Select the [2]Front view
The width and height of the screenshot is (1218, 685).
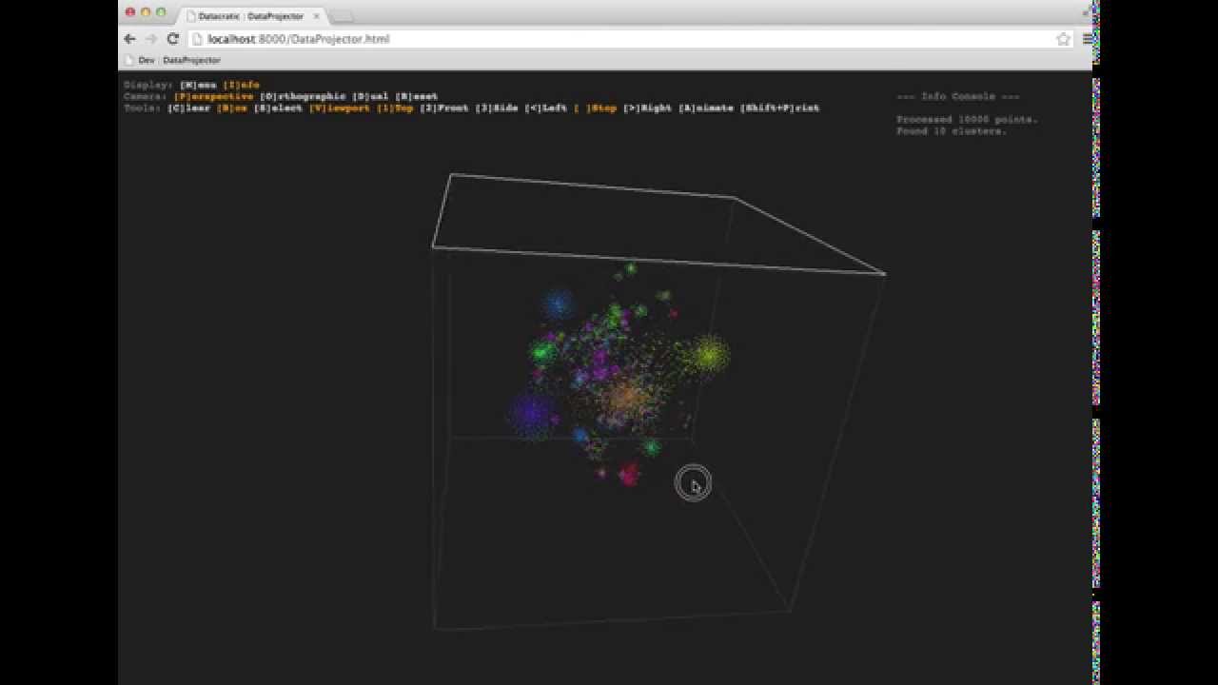(x=444, y=108)
